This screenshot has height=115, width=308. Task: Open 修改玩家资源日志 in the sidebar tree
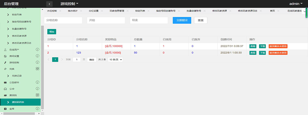click(x=22, y=43)
